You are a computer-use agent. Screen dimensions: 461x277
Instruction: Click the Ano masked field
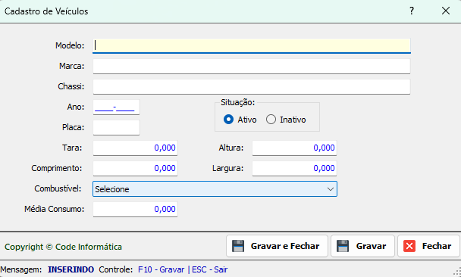(x=116, y=107)
